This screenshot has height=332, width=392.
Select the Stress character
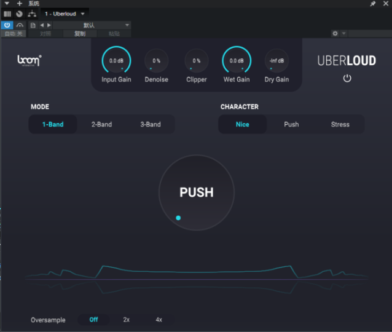(x=340, y=124)
